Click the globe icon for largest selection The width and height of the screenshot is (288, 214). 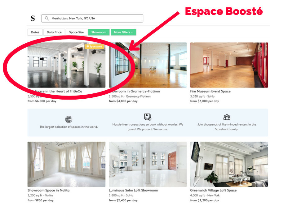tap(69, 119)
